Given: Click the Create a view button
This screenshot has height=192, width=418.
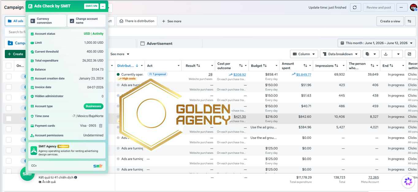Looking at the screenshot, I should tap(390, 21).
